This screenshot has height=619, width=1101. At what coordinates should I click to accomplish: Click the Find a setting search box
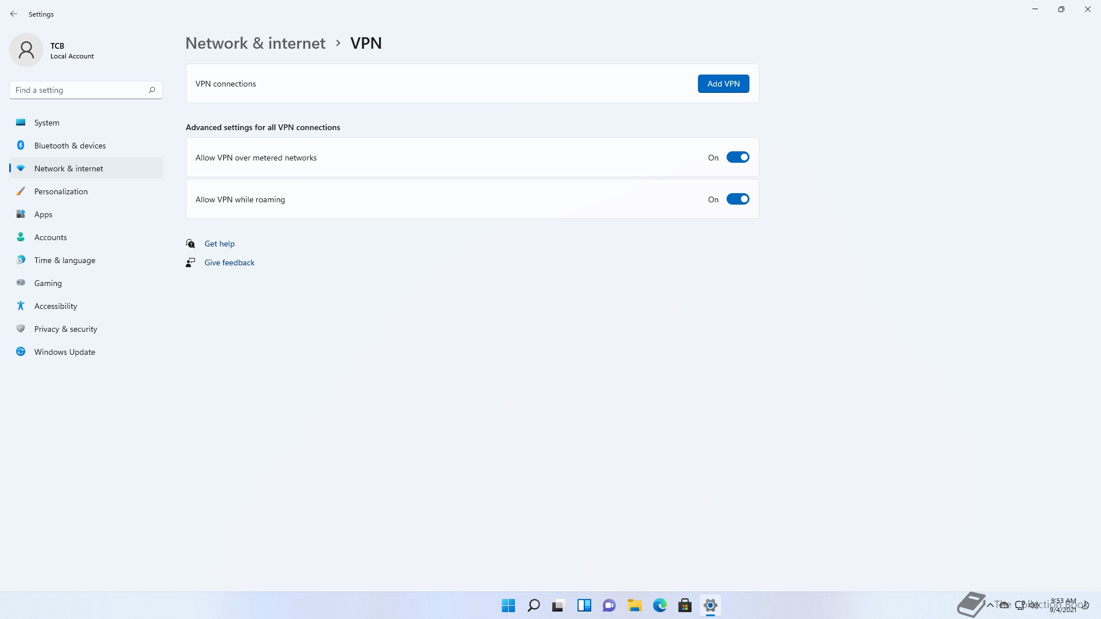(79, 90)
